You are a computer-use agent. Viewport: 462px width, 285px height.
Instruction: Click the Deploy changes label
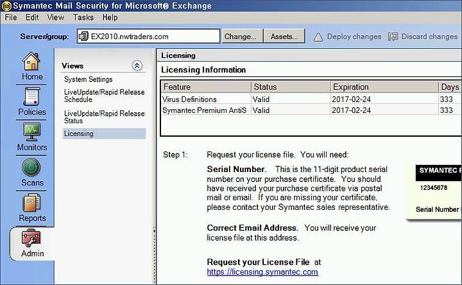[354, 37]
